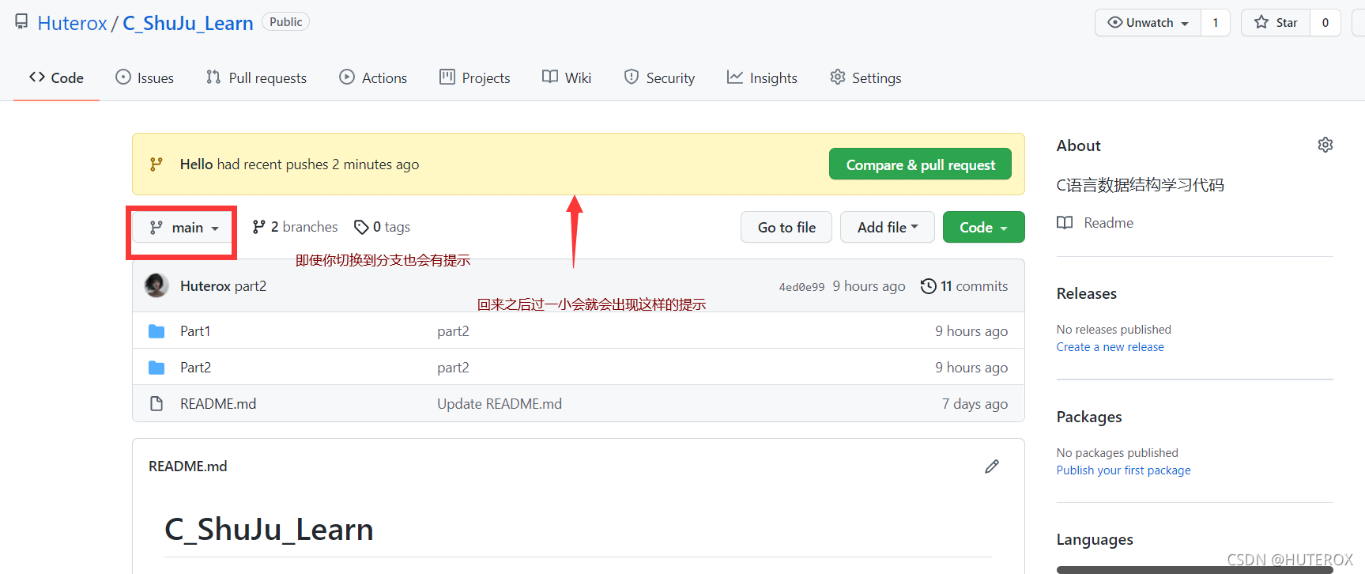Click Publish your first package

(x=1123, y=470)
